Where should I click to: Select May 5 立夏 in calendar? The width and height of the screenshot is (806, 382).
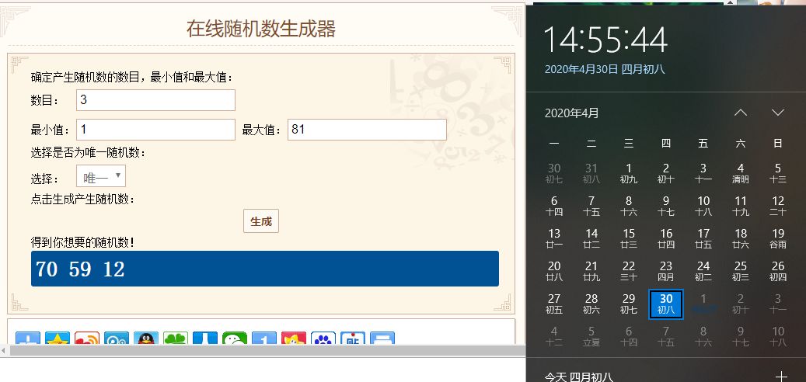pyautogui.click(x=591, y=337)
